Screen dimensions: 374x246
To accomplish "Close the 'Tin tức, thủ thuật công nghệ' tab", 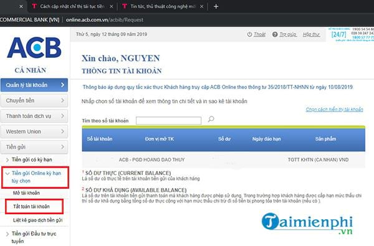I will [202, 7].
